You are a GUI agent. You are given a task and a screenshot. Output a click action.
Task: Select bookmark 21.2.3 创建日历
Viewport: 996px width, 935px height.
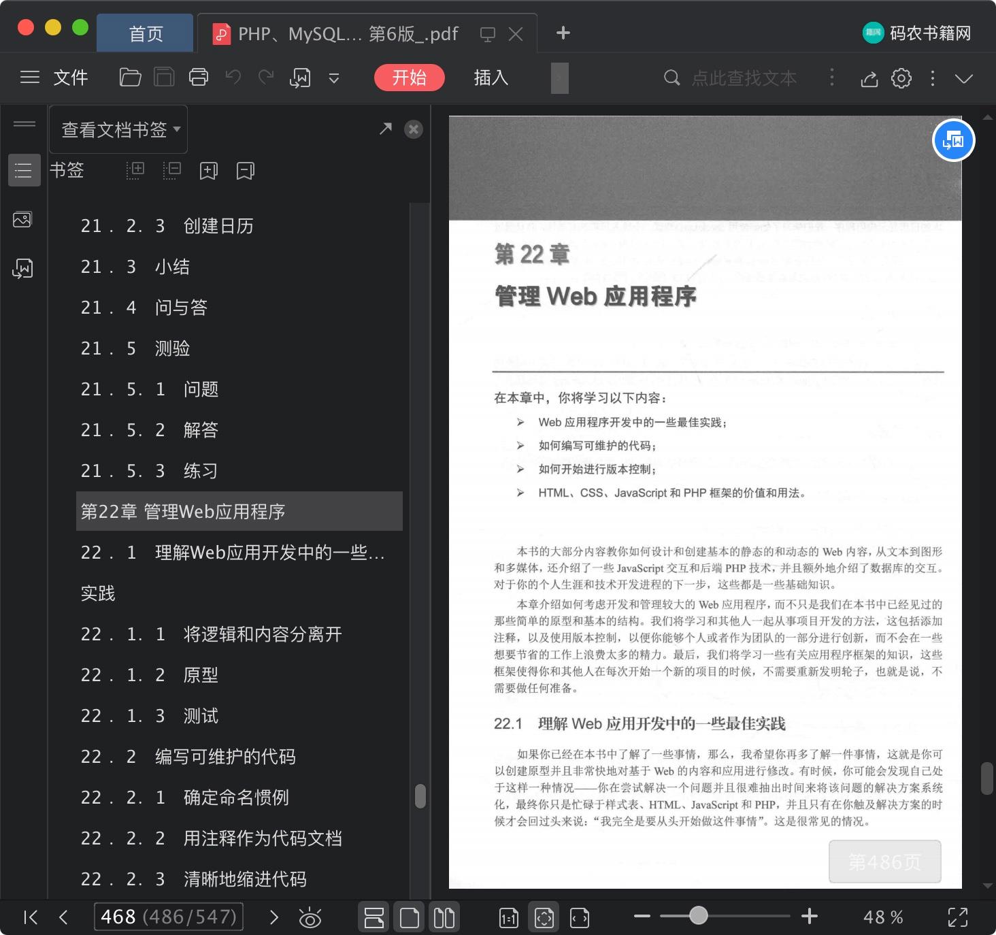[x=239, y=226]
